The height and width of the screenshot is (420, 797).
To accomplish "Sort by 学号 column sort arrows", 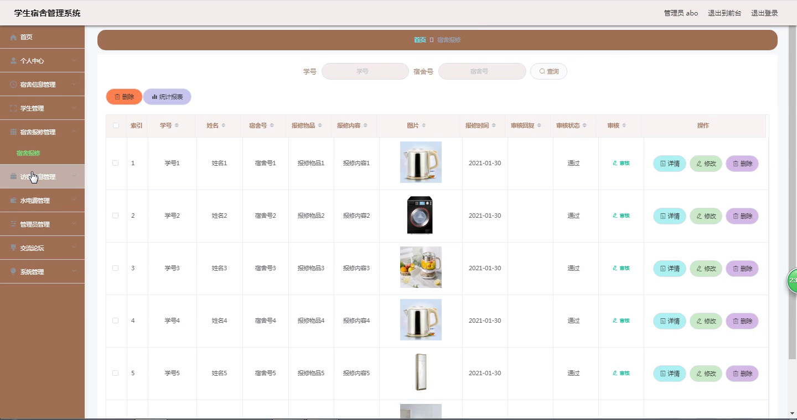I will click(x=177, y=125).
